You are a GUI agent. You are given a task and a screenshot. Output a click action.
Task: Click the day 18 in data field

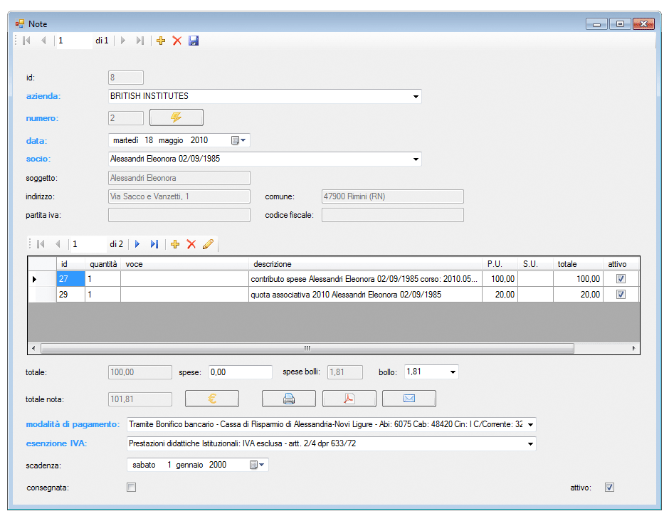[149, 140]
